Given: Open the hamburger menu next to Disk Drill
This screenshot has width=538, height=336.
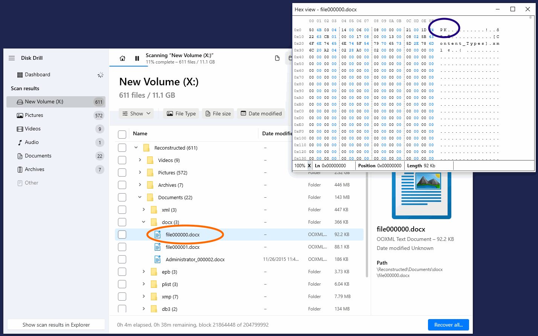Looking at the screenshot, I should tap(12, 58).
